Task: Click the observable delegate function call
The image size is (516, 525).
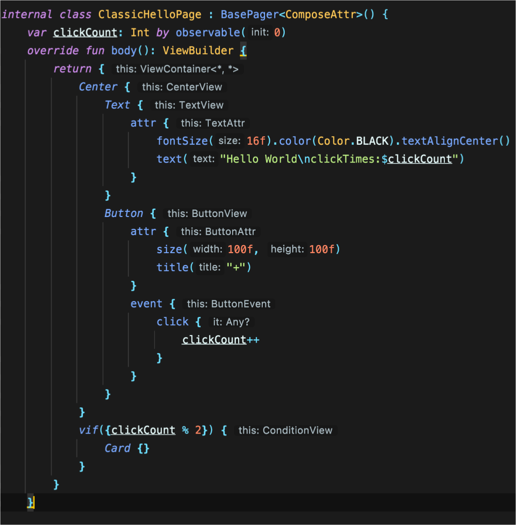Action: (x=208, y=32)
